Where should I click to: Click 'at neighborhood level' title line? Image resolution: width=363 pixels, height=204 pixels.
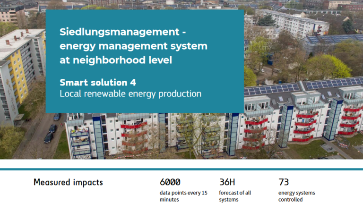coord(116,60)
